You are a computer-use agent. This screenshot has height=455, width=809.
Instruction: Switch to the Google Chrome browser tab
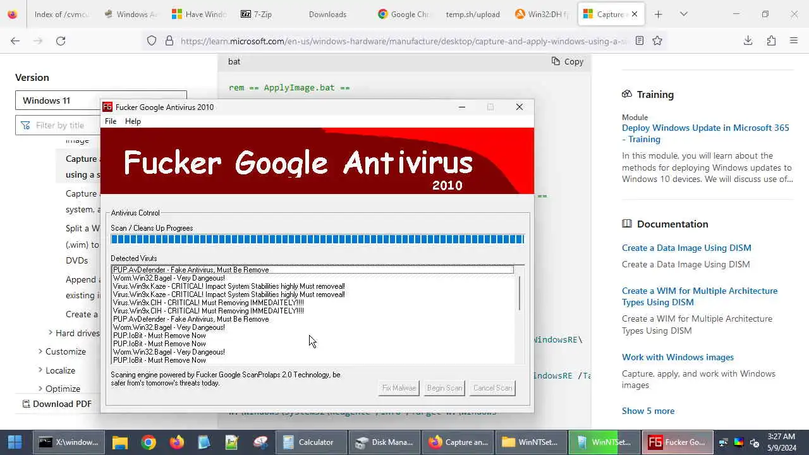pos(403,14)
